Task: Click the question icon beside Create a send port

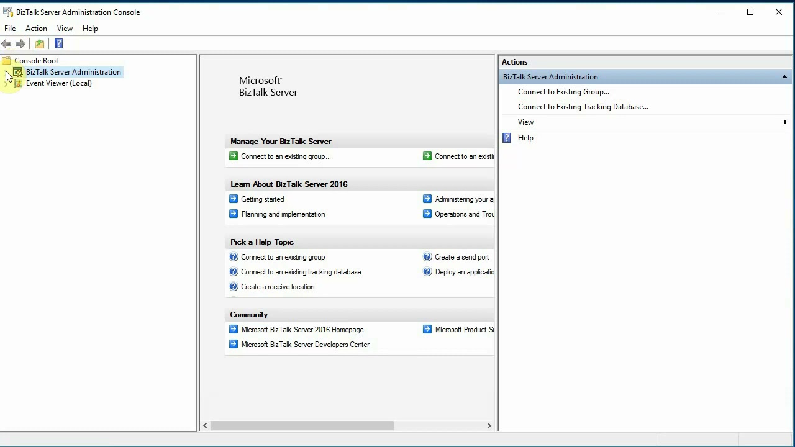Action: click(x=427, y=257)
